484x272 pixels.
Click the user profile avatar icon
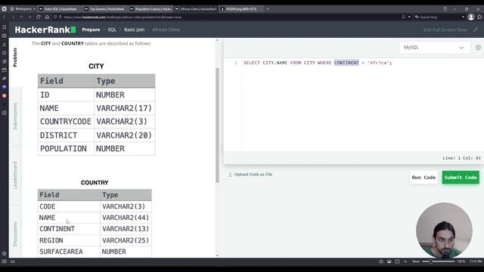click(471, 17)
